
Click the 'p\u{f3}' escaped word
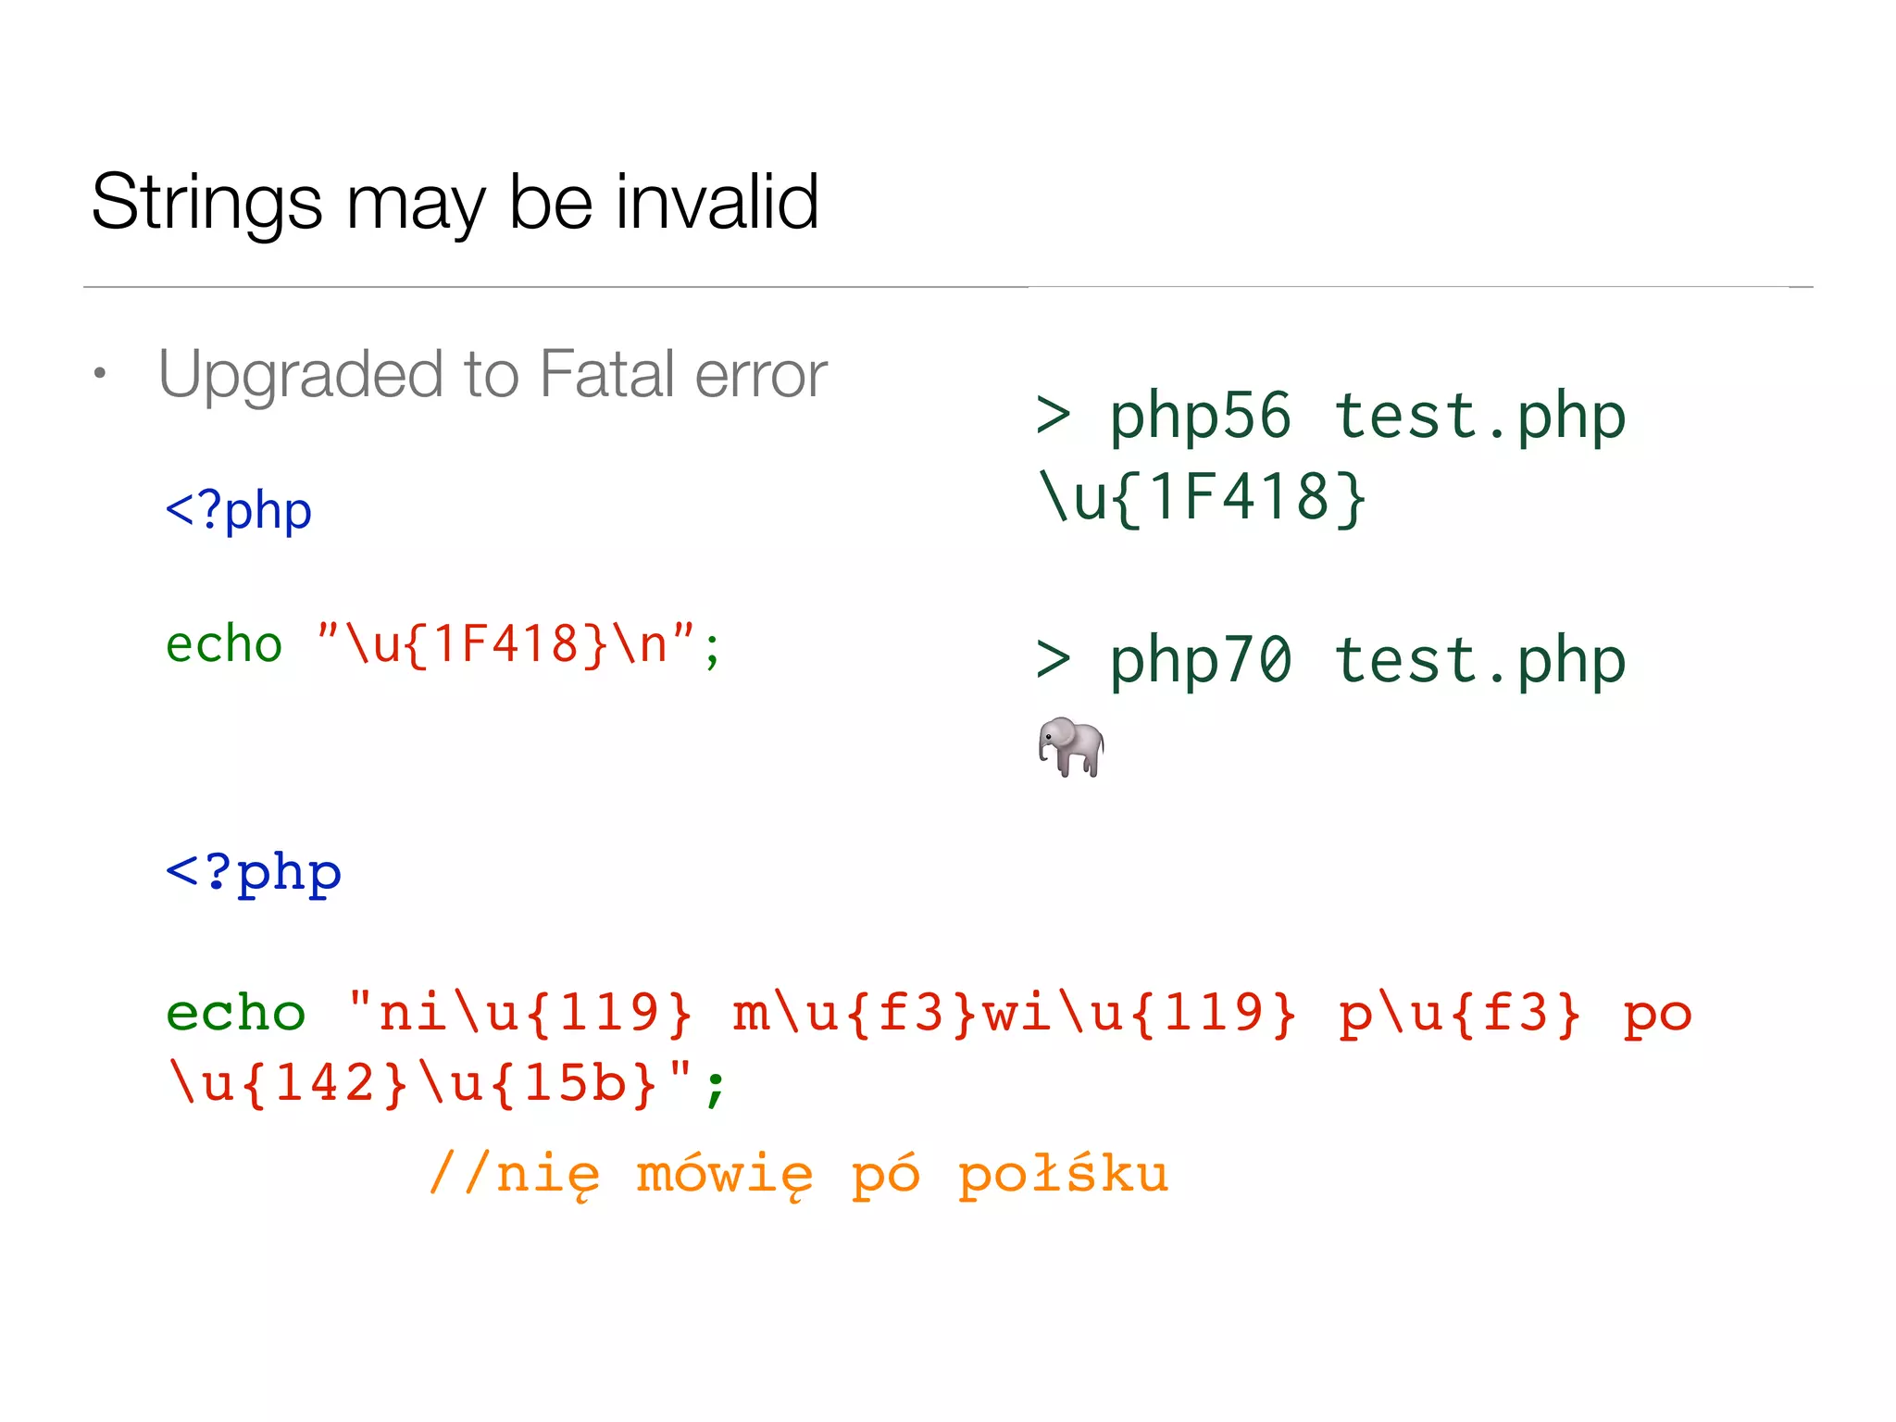coord(1460,1013)
